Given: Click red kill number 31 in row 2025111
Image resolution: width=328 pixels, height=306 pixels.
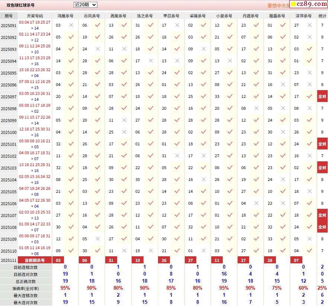Looking at the screenshot, I should 111,260.
